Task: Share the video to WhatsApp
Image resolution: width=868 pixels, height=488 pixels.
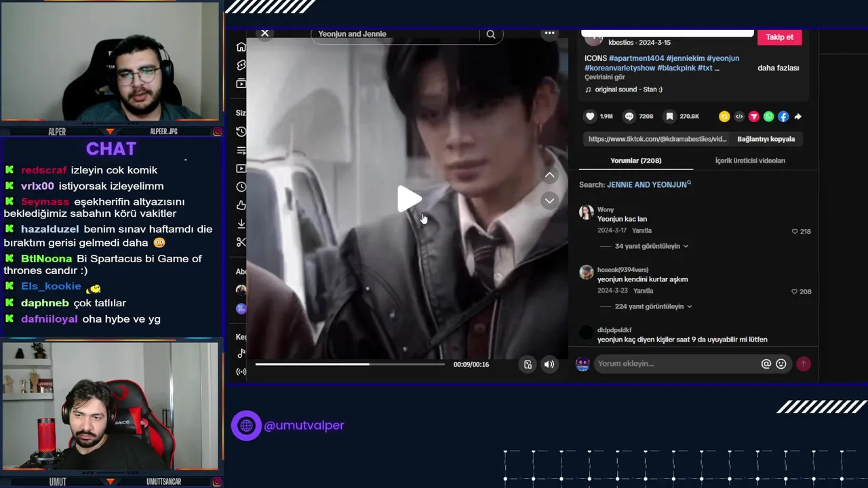Action: point(768,117)
